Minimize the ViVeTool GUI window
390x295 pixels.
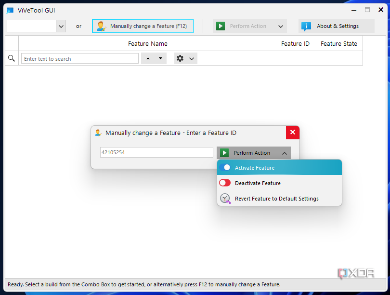pos(354,11)
